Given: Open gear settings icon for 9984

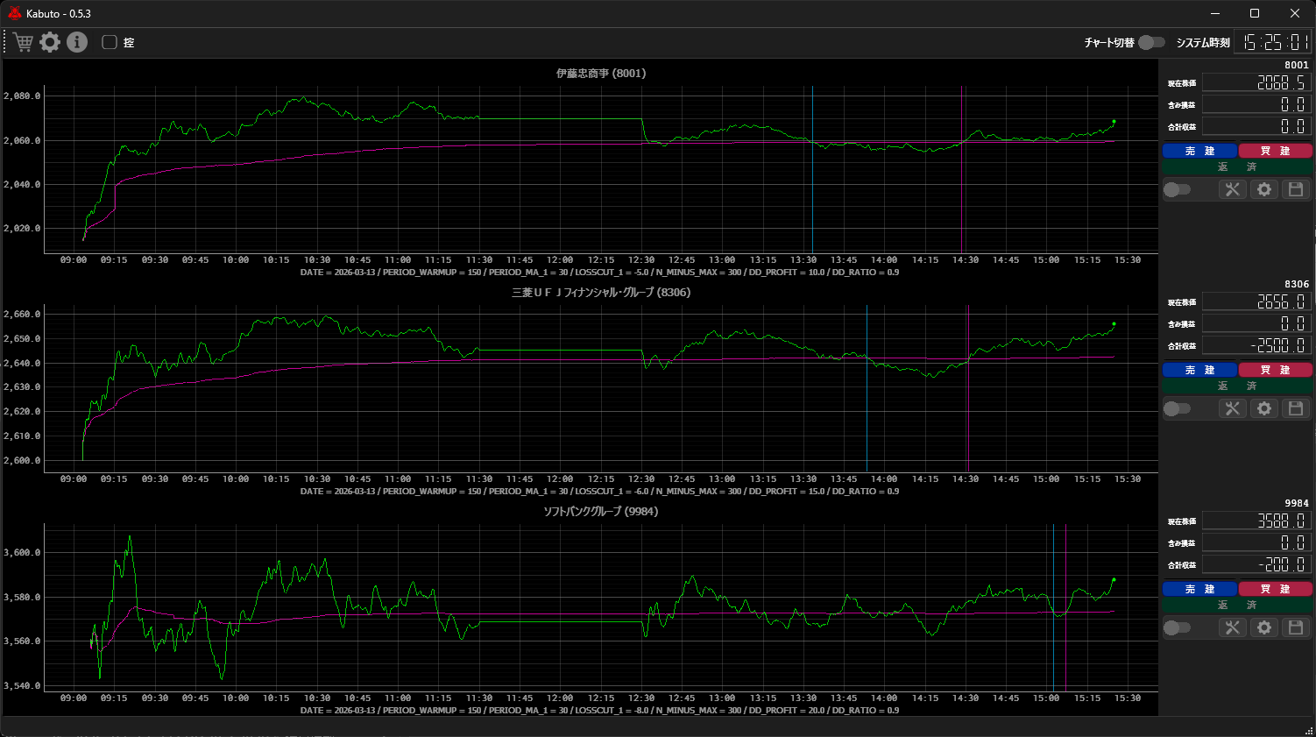Looking at the screenshot, I should click(1264, 627).
